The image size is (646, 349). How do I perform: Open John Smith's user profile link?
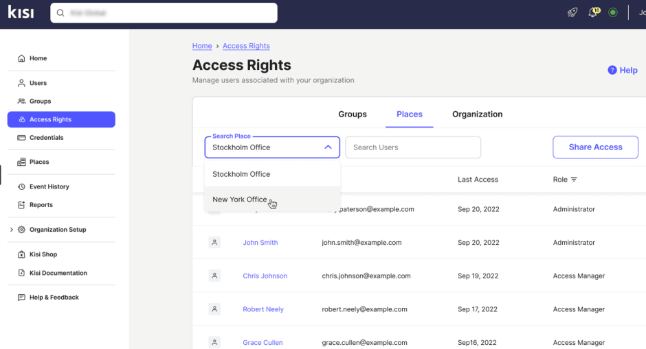pos(260,243)
